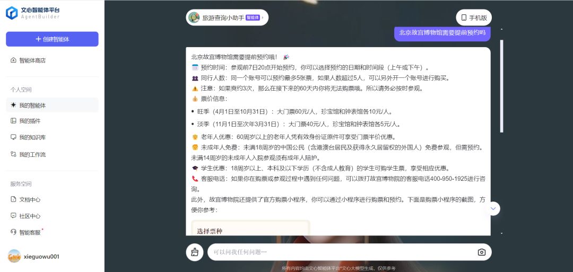Screen dimensions: 573x272
Task: Click the round scroll-to-bottom chevron button
Action: 493,208
